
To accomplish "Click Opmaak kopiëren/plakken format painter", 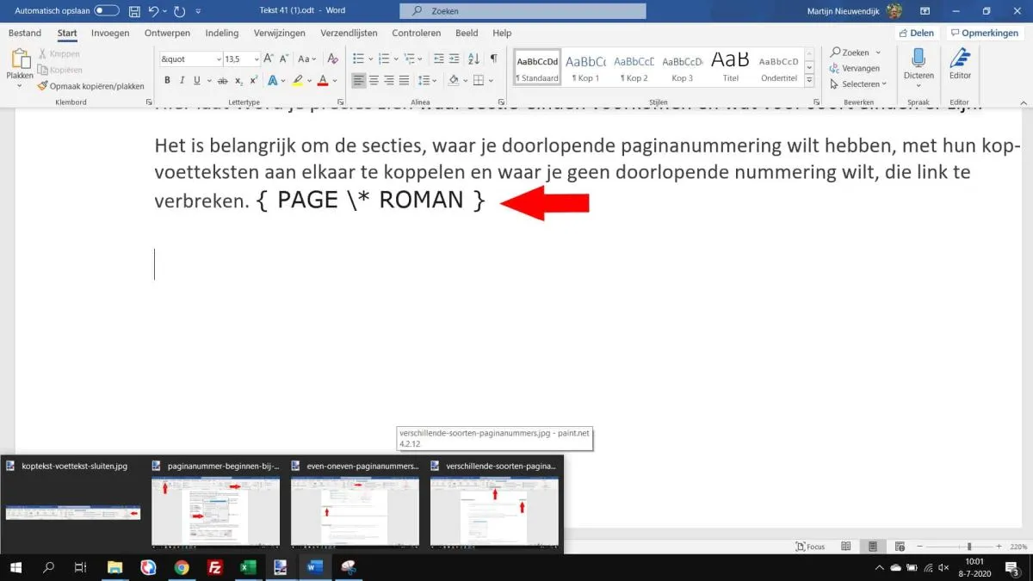I will tap(90, 86).
